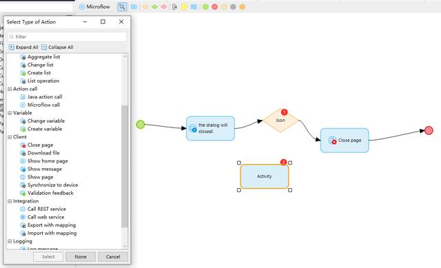Screen dimensions: 441x268
Task: Choose Call web service action
Action: click(x=42, y=217)
